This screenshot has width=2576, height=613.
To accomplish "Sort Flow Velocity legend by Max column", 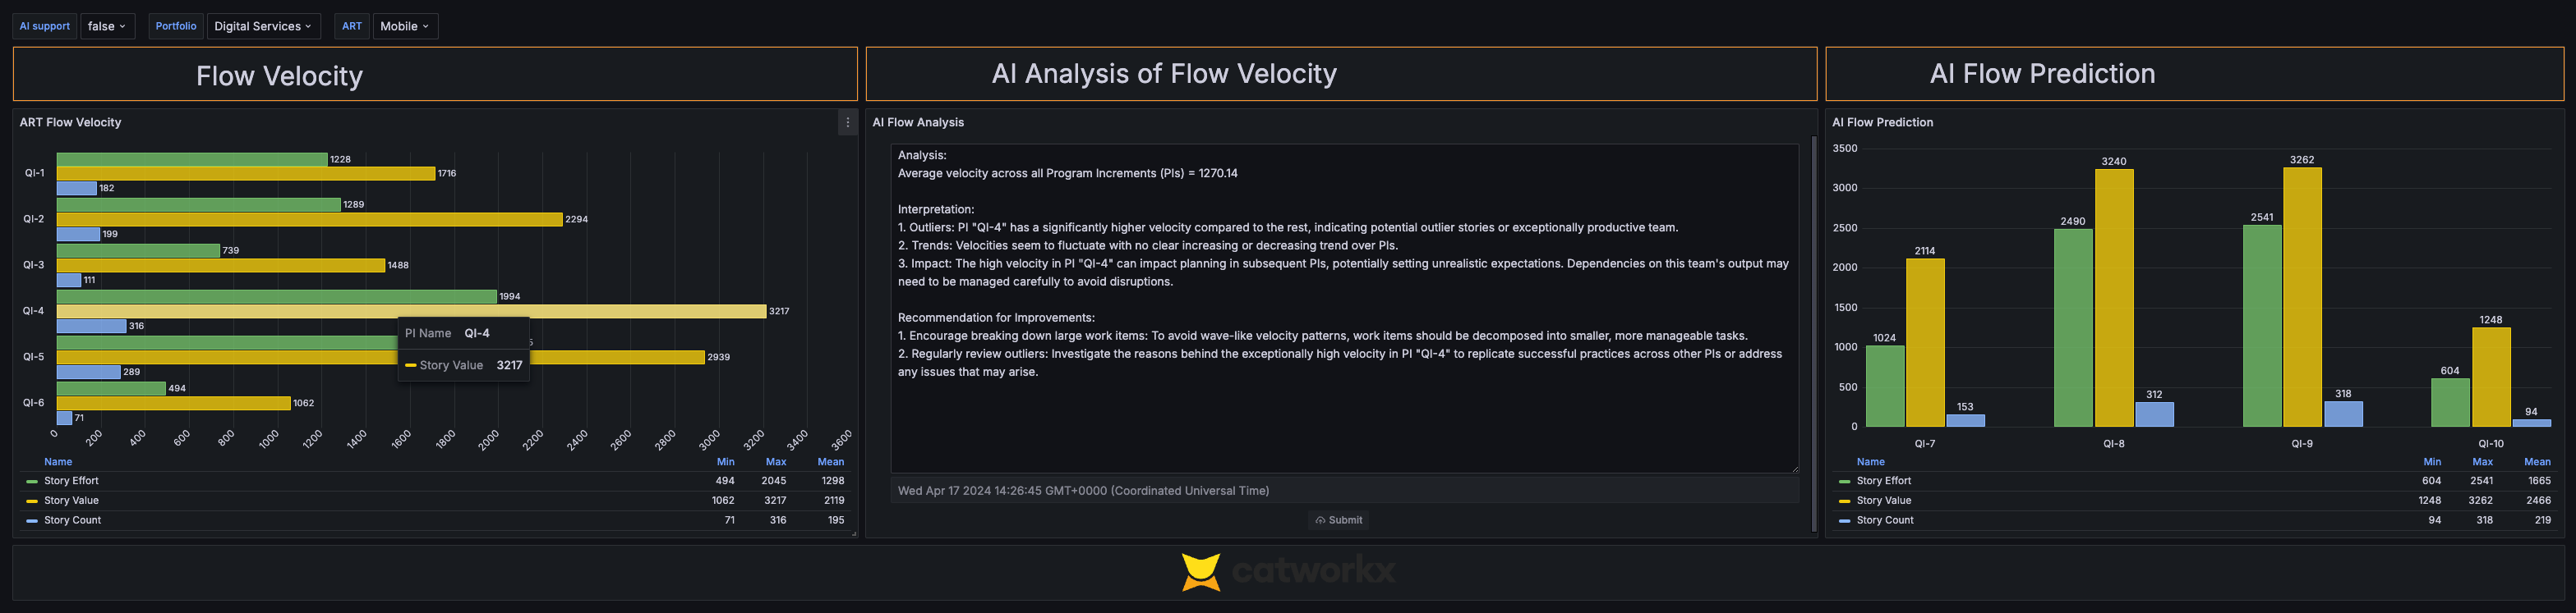I will (x=776, y=462).
